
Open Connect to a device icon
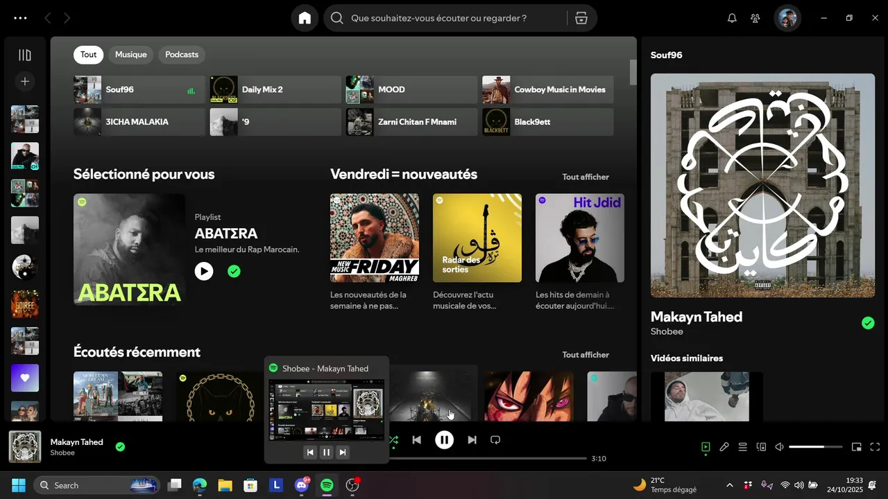[x=761, y=447]
